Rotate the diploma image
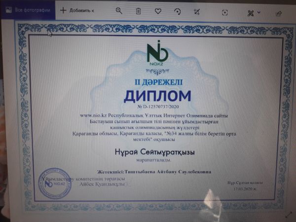The width and height of the screenshot is (296, 222). coord(177,10)
